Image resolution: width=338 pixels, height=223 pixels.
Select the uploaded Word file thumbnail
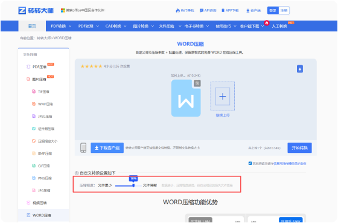point(186,99)
